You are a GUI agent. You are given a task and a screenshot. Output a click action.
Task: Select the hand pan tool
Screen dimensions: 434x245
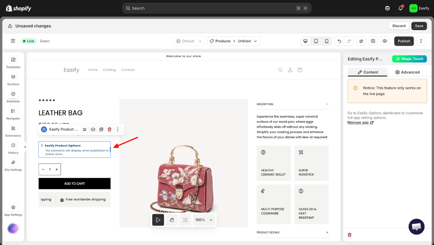coord(172,220)
